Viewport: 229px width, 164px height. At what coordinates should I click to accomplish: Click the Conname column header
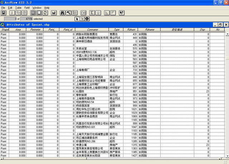point(92,30)
